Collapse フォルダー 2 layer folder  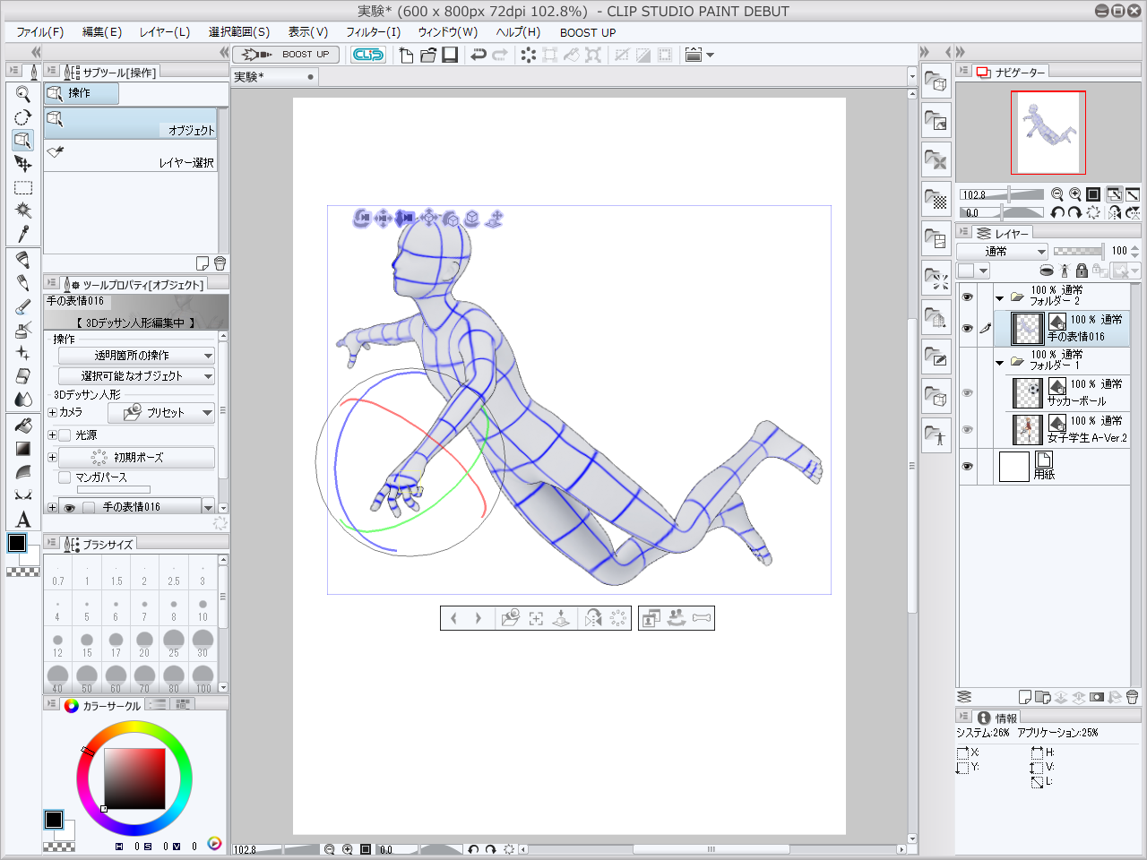[x=1000, y=298]
